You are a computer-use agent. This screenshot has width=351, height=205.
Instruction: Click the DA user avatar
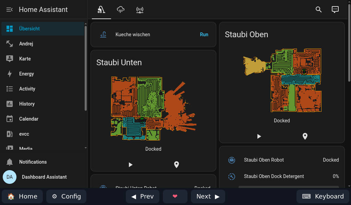click(10, 177)
